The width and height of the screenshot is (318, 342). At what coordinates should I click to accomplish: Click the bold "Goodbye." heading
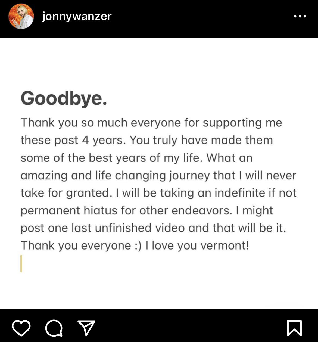pyautogui.click(x=64, y=98)
